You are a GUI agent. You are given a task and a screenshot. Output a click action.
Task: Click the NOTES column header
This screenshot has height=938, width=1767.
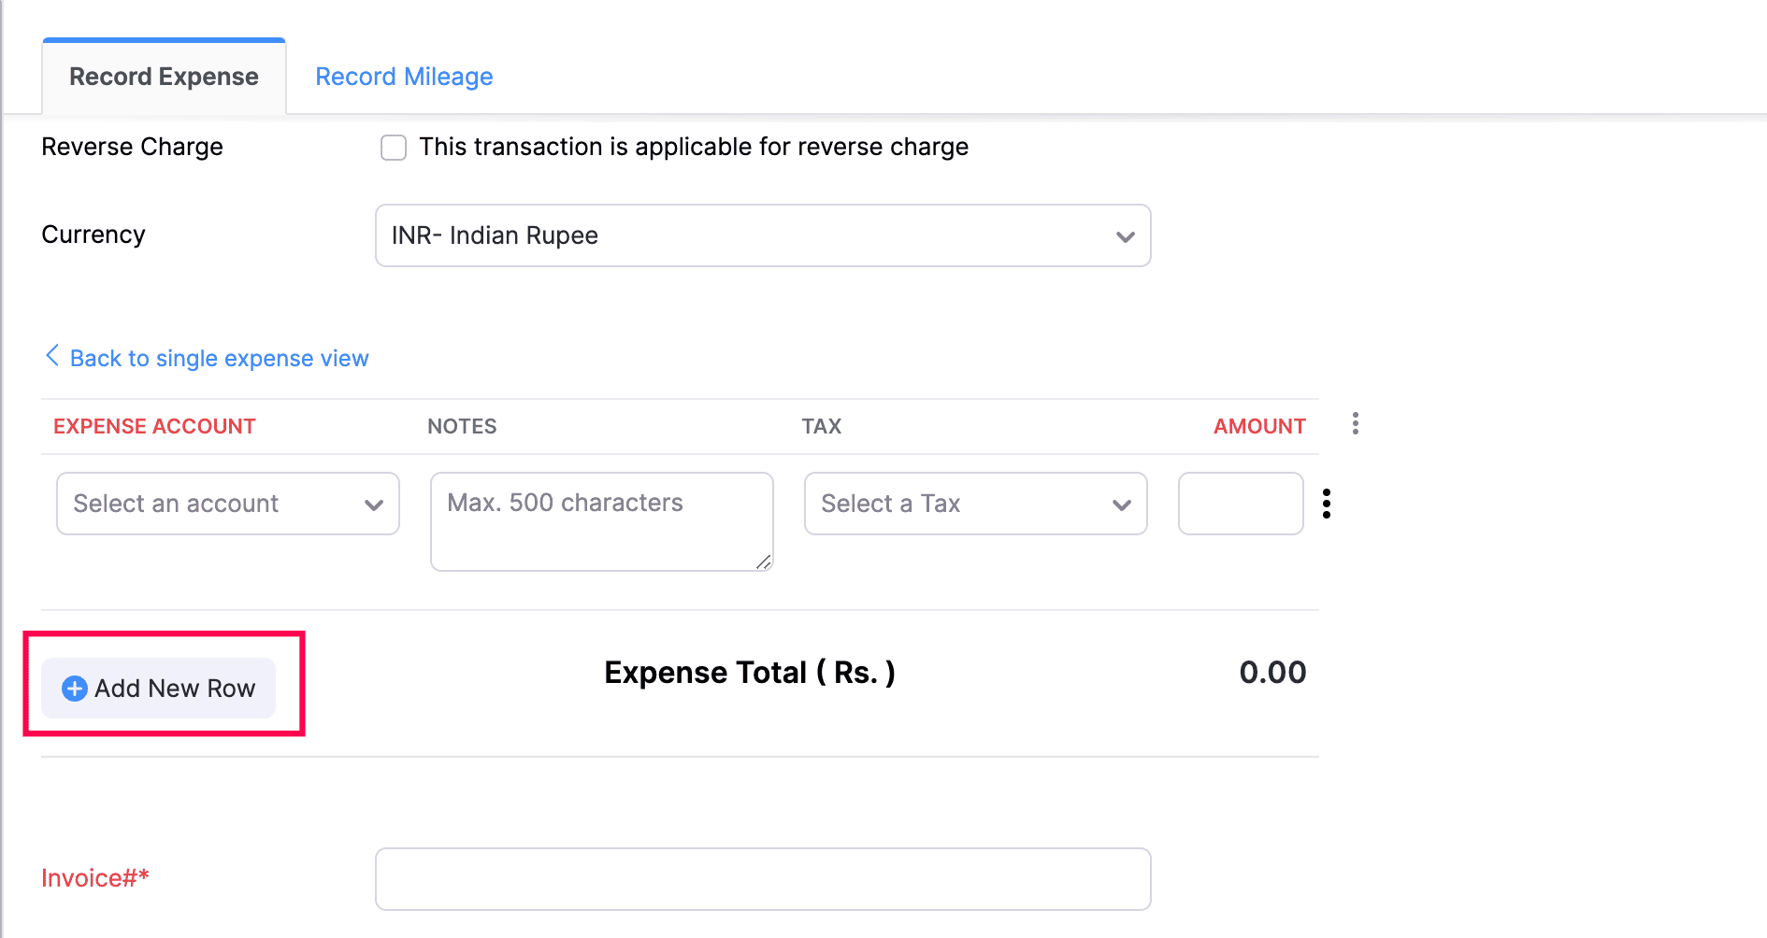click(462, 426)
